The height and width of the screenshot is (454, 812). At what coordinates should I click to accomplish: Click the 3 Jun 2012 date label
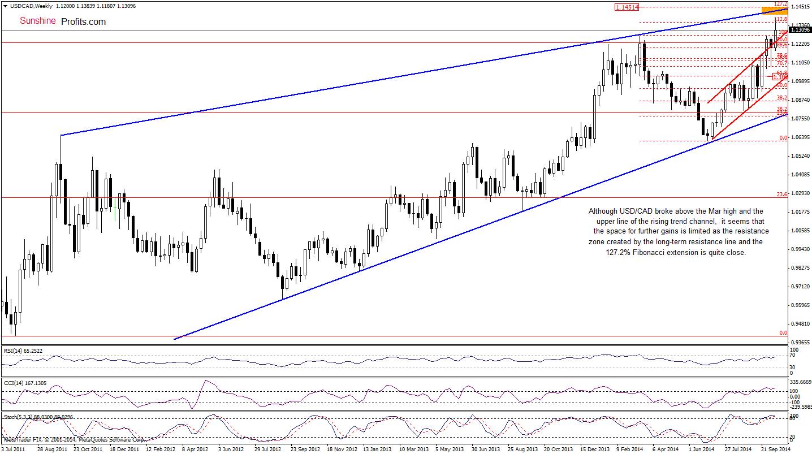point(231,449)
